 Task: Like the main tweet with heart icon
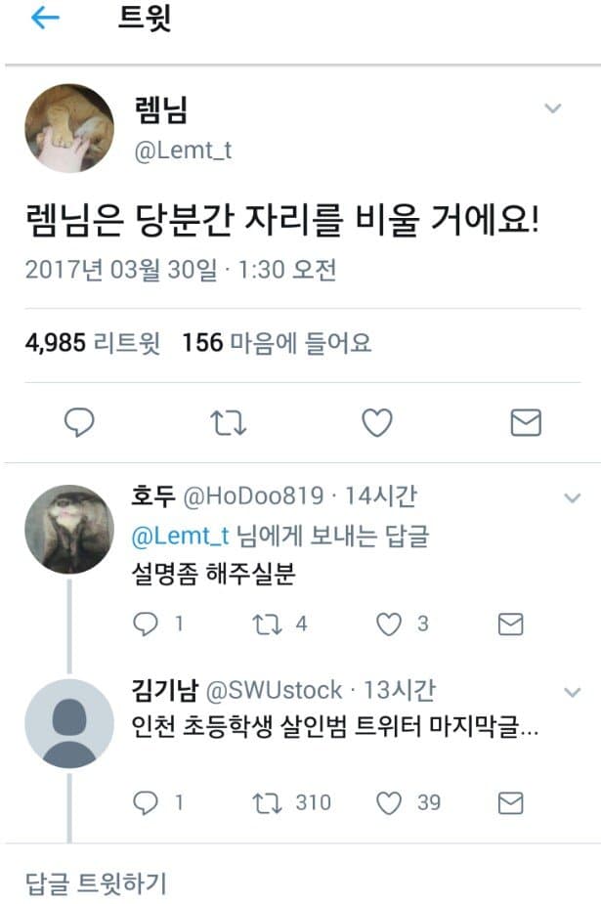click(377, 422)
